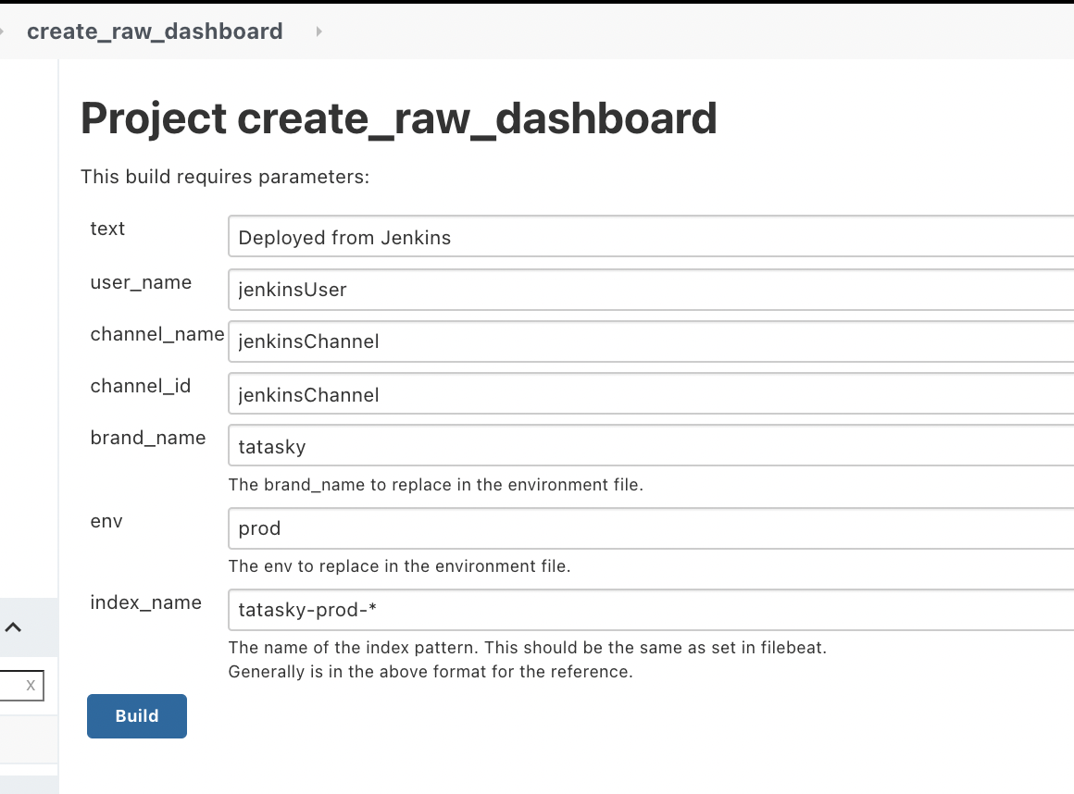Screen dimensions: 1074x794
Task: Click into the user_name input box
Action: tap(648, 290)
